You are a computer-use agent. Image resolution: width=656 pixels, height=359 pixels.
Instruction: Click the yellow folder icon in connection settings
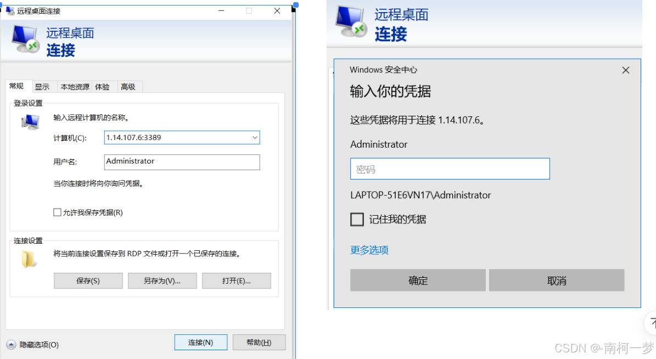(x=29, y=259)
